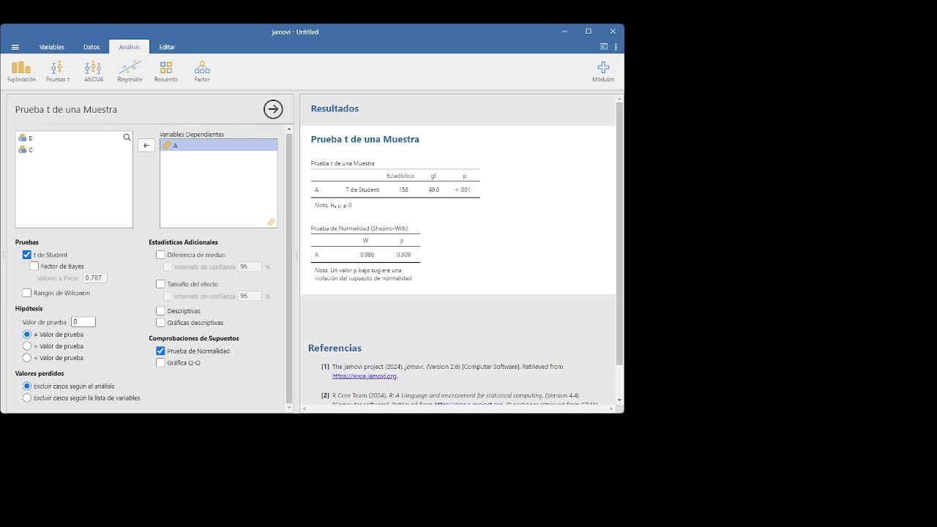This screenshot has width=937, height=527.
Task: Select variable B in the list
Action: pyautogui.click(x=74, y=138)
